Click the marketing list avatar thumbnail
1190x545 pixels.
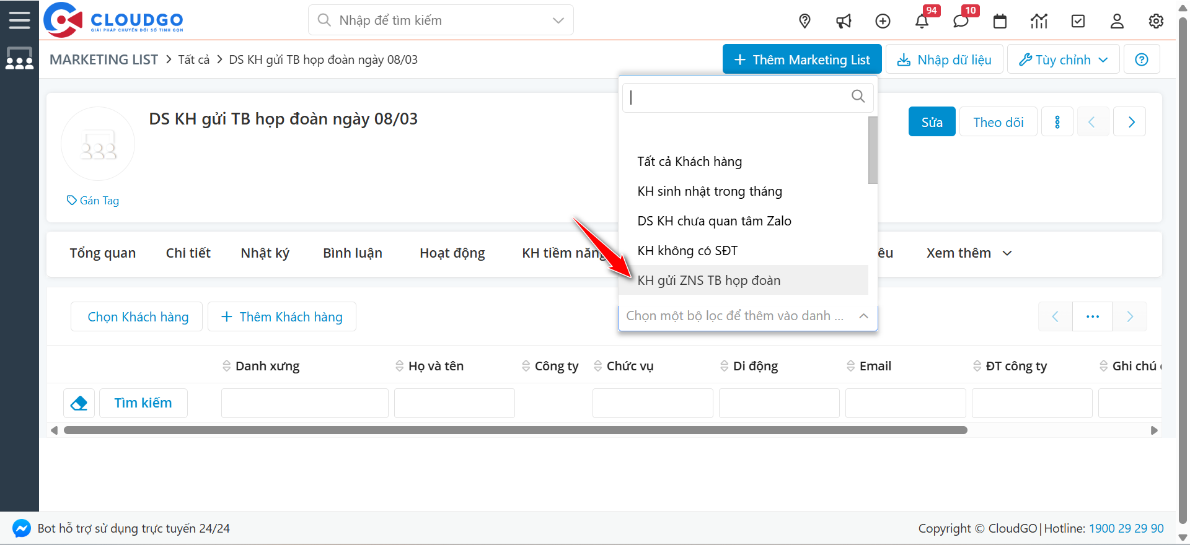[98, 144]
